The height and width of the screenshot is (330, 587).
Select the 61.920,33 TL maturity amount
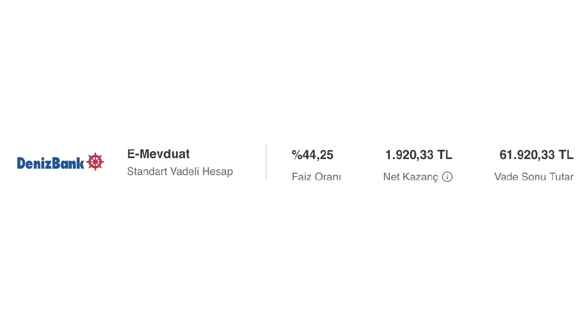click(536, 155)
